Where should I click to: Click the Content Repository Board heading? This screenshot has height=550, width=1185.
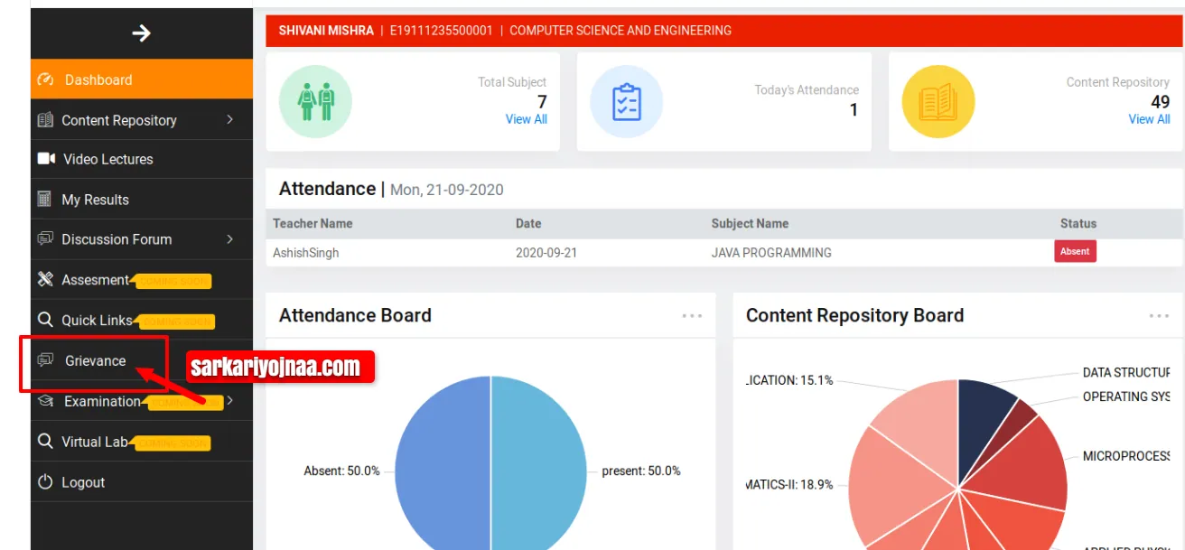coord(854,315)
